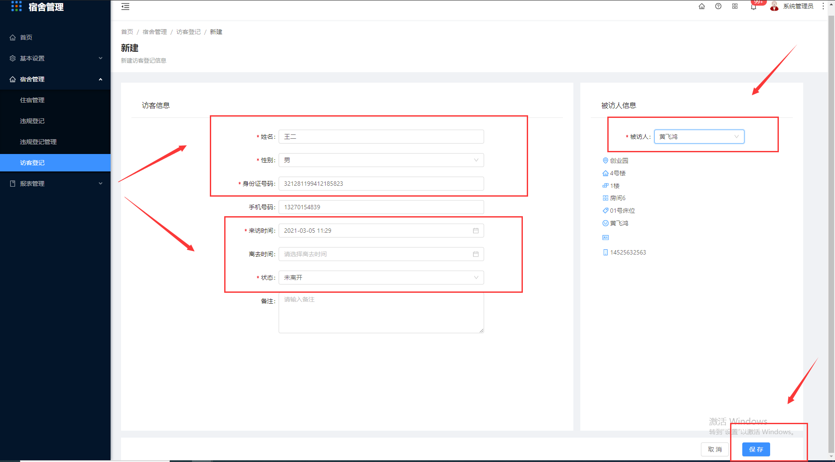Viewport: 835px width, 462px height.
Task: Click the dormitory management grid logo icon
Action: click(17, 6)
